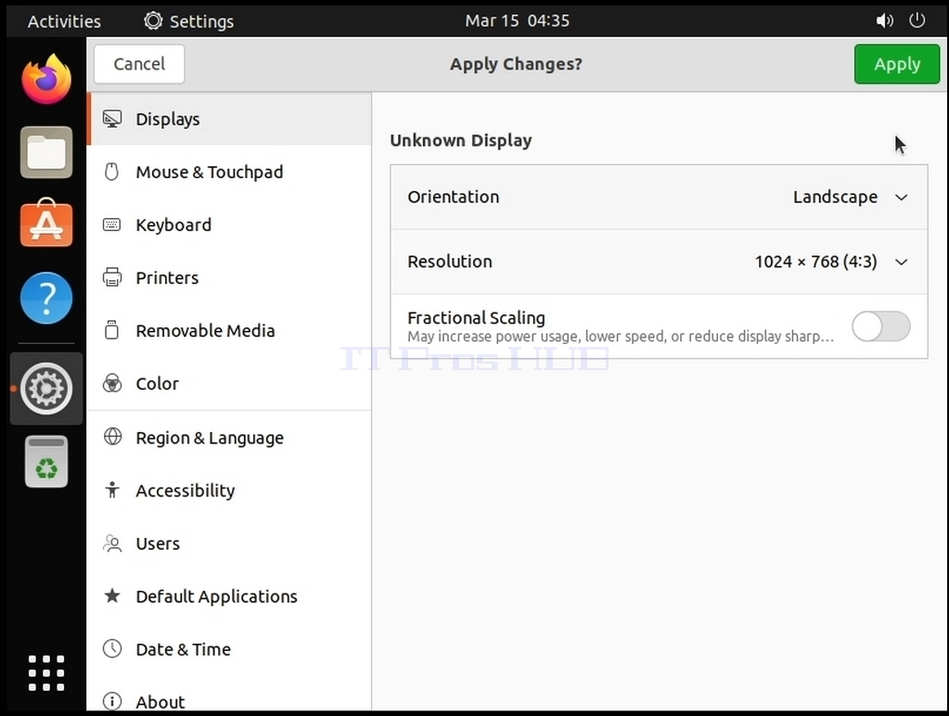
Task: Open Firefox from the dock
Action: (46, 79)
